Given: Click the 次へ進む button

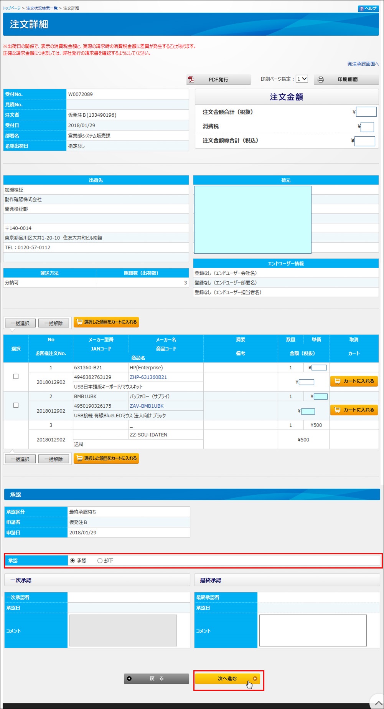Looking at the screenshot, I should click(227, 679).
